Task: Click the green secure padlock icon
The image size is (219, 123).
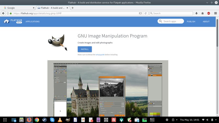Action: click(11, 13)
